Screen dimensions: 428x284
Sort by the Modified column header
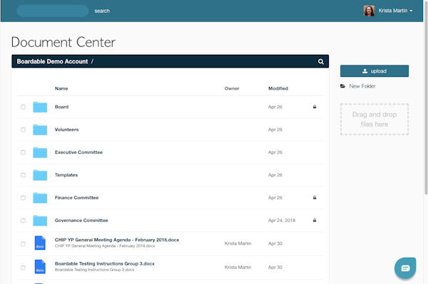point(278,88)
